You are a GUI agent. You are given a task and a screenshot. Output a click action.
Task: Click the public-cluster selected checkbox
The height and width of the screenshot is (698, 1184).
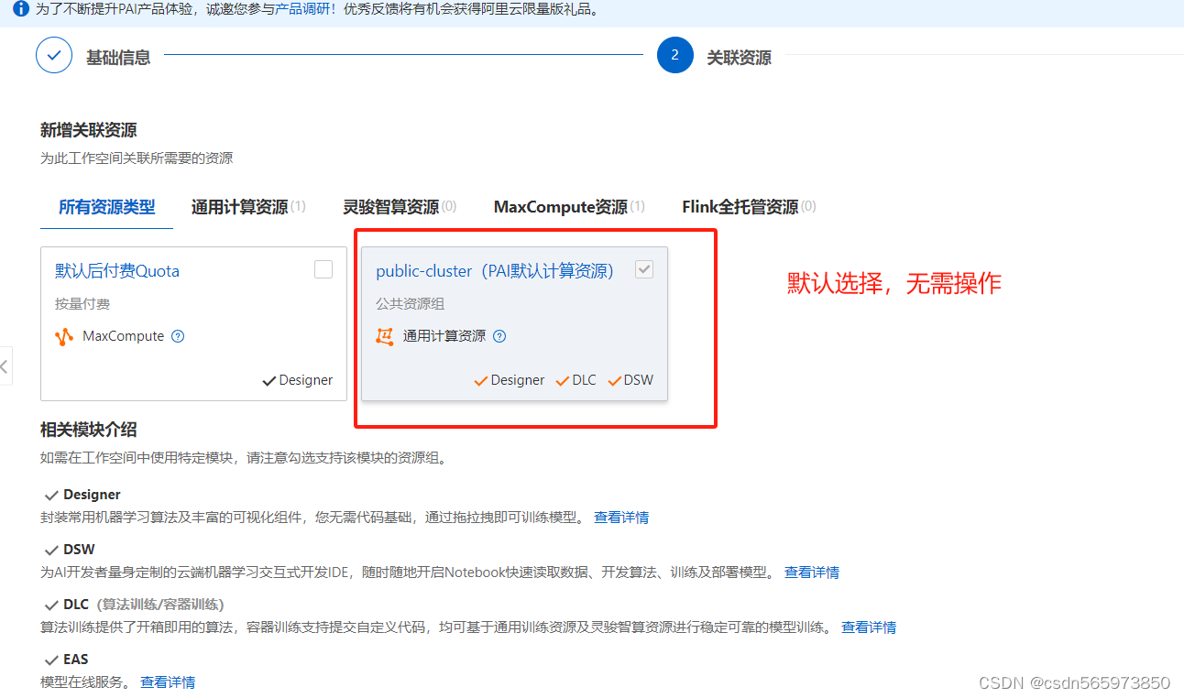click(x=644, y=269)
